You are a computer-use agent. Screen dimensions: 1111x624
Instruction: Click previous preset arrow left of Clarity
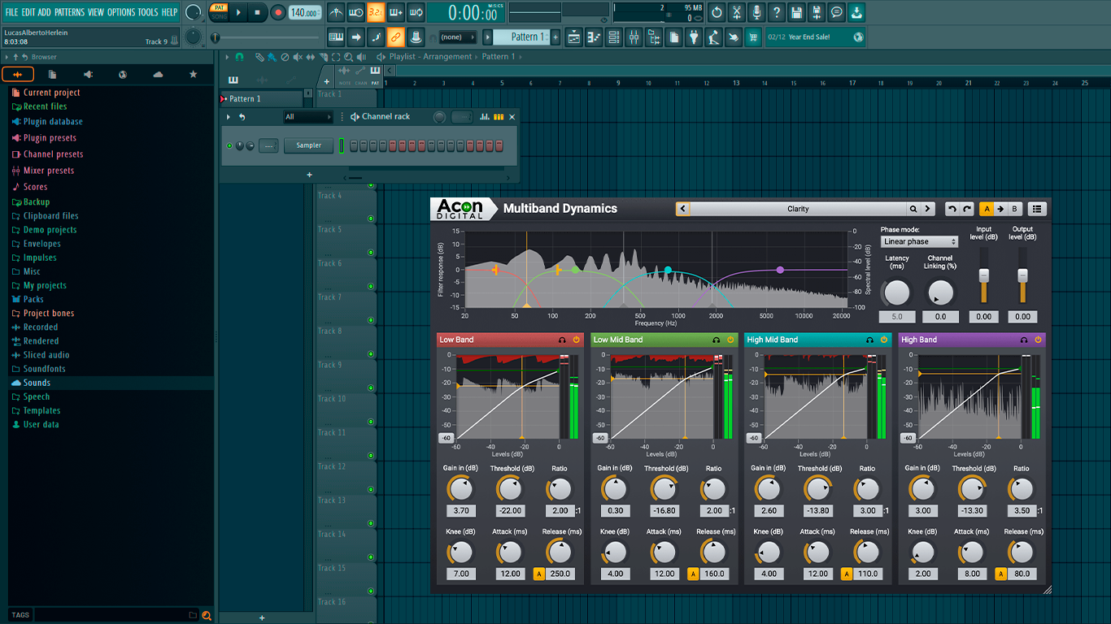tap(683, 209)
